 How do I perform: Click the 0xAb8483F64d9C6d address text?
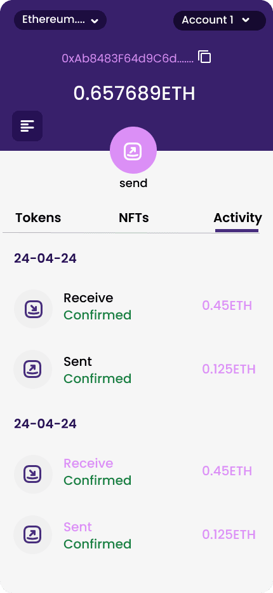pos(128,58)
